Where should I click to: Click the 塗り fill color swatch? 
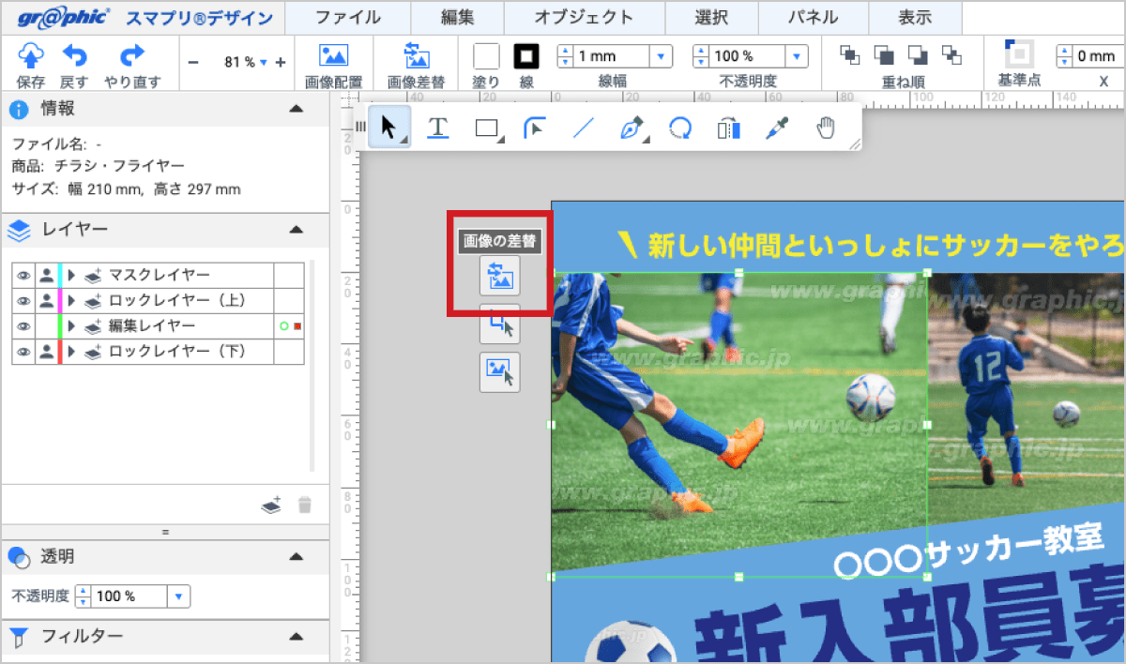pyautogui.click(x=485, y=55)
